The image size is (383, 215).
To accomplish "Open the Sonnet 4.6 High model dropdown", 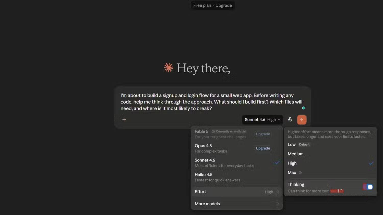I will [262, 120].
